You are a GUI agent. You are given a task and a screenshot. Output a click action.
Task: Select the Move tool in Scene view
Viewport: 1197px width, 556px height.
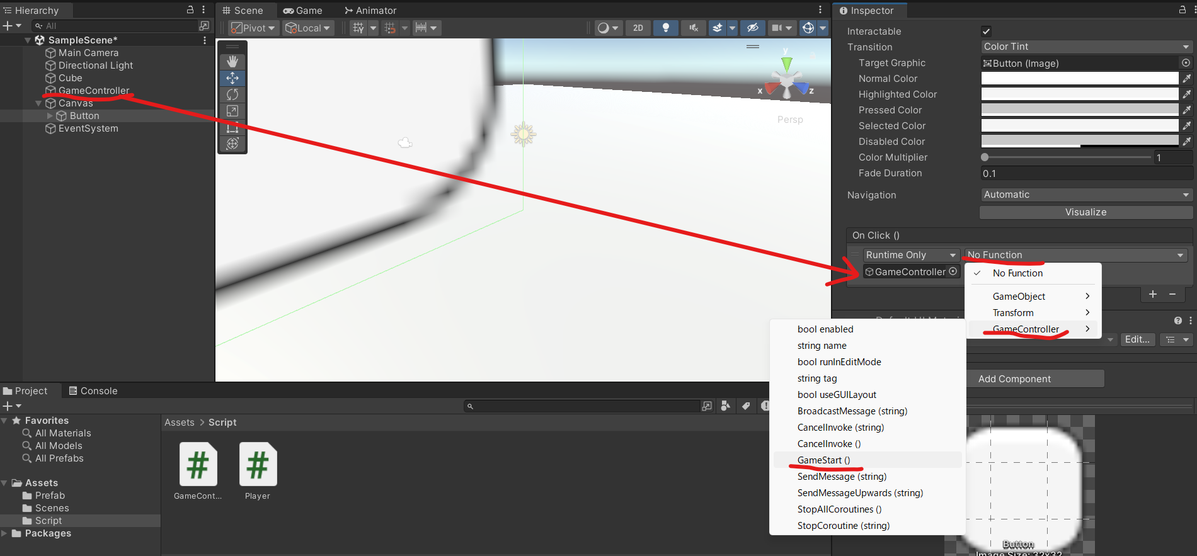click(232, 78)
